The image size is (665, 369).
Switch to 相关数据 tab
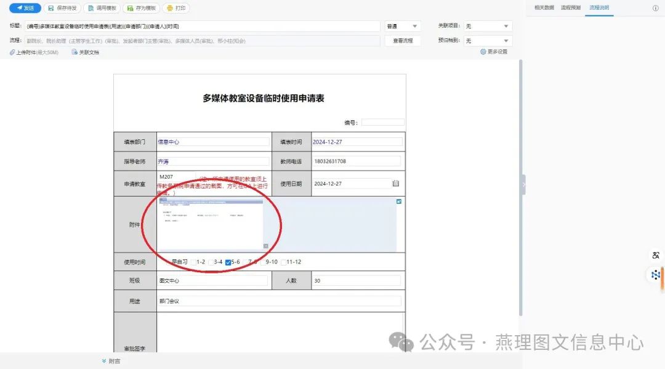tap(544, 7)
